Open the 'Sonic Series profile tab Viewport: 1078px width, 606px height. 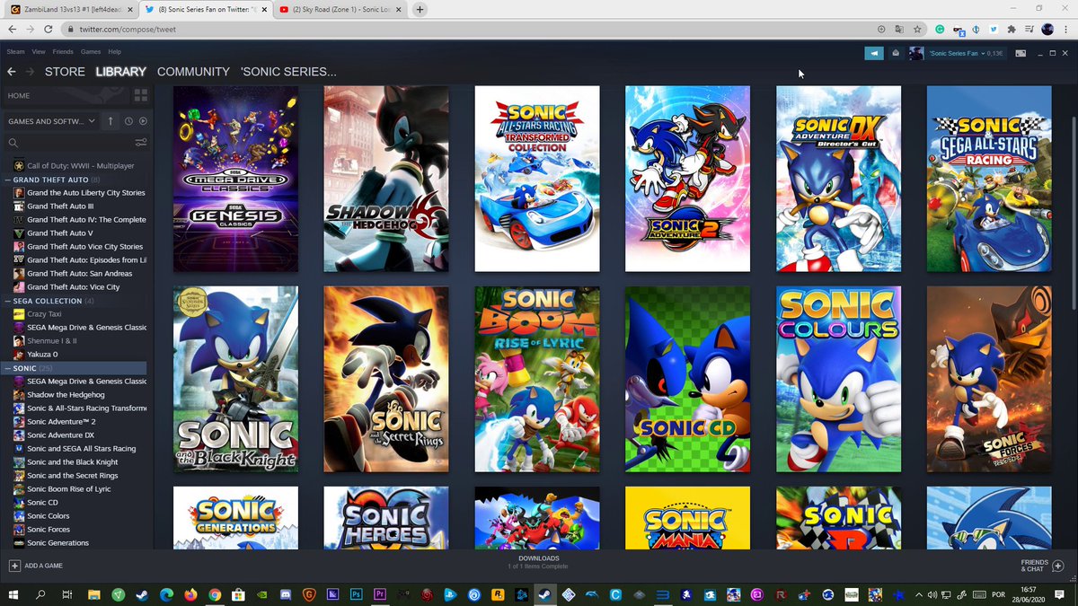coord(288,72)
